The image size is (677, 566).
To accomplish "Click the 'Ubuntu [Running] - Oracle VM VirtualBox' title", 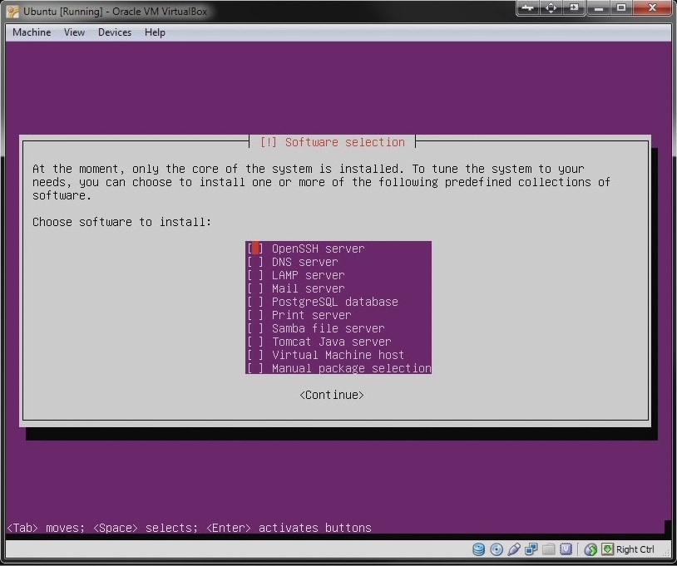I will coord(116,12).
